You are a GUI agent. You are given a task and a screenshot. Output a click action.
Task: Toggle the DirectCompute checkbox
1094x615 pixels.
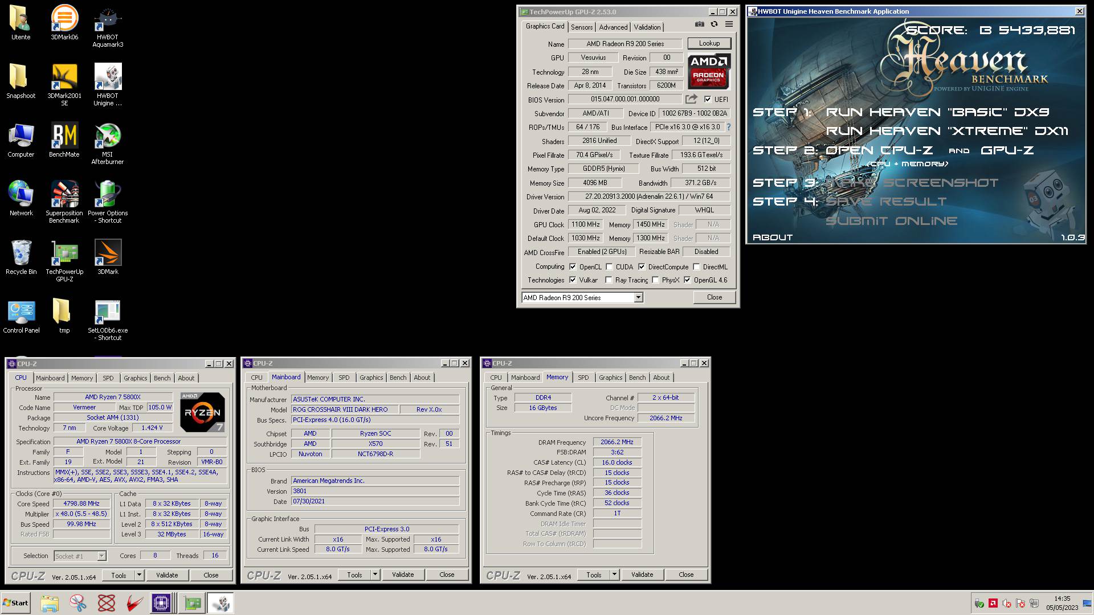click(642, 266)
